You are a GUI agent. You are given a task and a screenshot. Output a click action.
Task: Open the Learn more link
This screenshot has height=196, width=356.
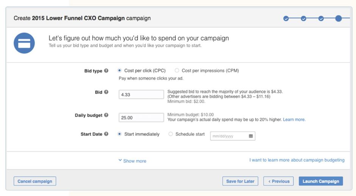coord(294,120)
